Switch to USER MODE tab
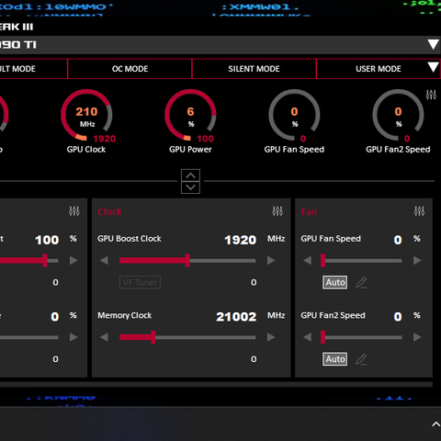This screenshot has height=441, width=441. point(379,69)
